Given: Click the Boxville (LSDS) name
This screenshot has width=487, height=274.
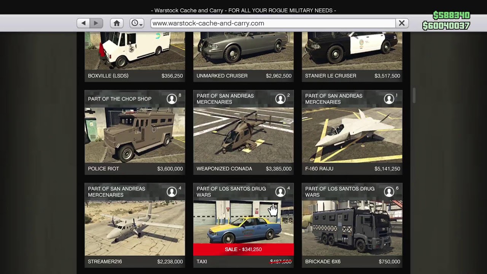Looking at the screenshot, I should (x=108, y=76).
